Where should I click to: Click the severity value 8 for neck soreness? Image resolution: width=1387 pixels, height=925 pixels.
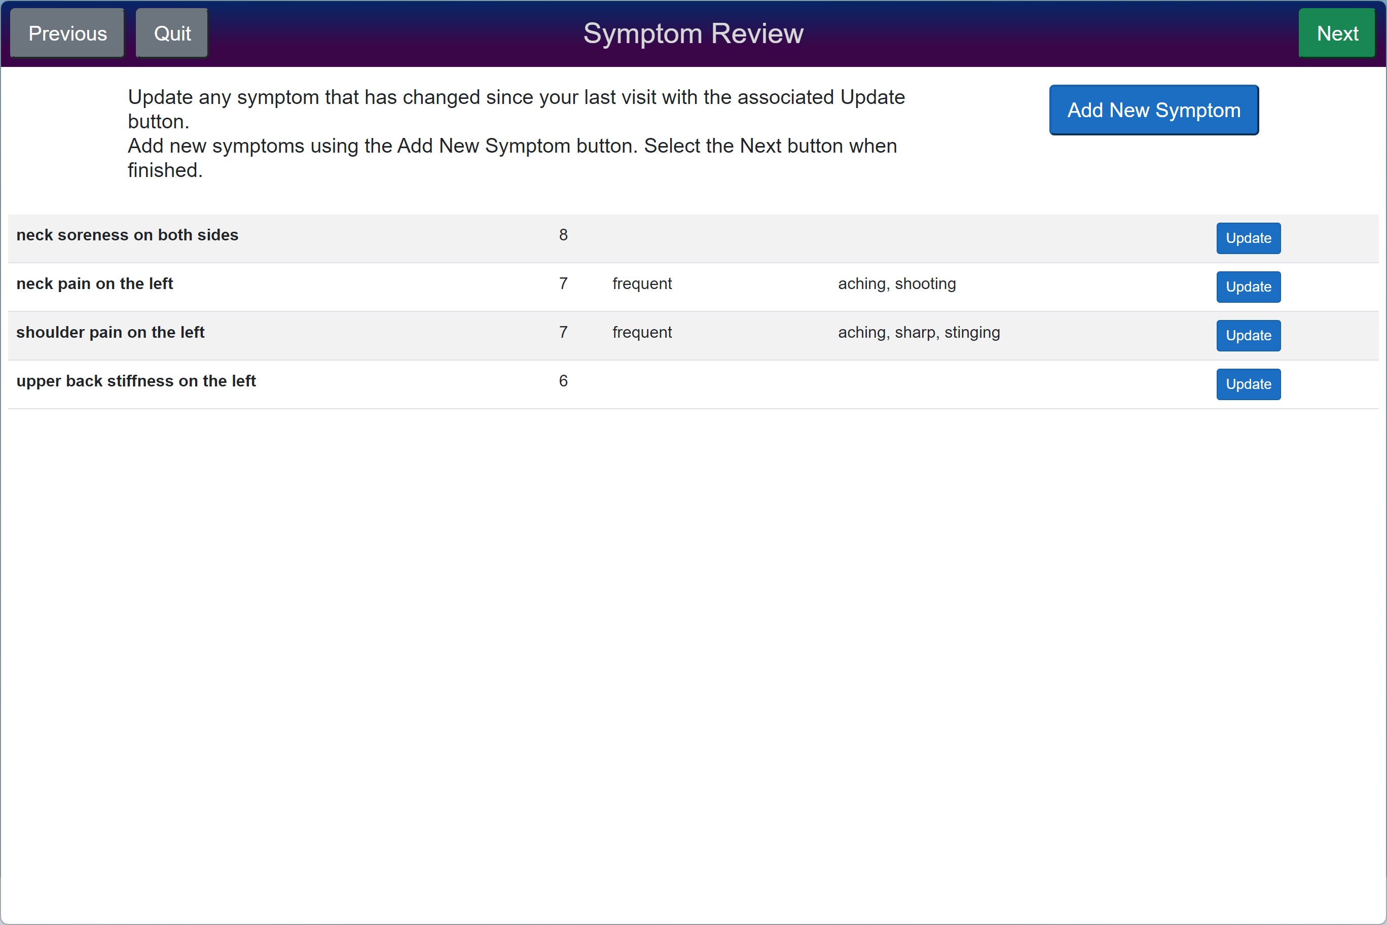point(563,235)
